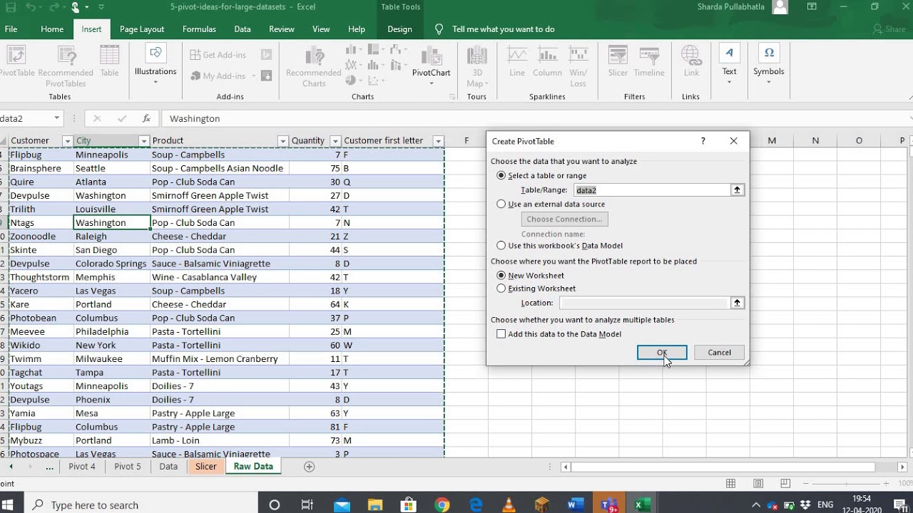Open the 3D Map tour button
Viewport: 913px width, 513px height.
476,66
